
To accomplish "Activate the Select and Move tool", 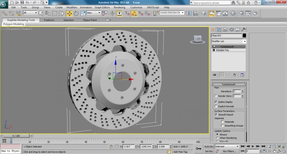I will (69, 13).
